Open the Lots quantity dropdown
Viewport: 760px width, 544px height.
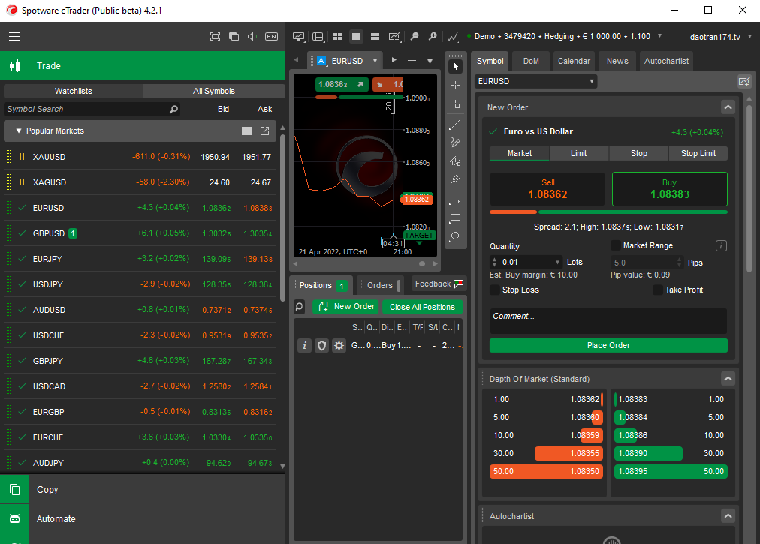click(556, 263)
